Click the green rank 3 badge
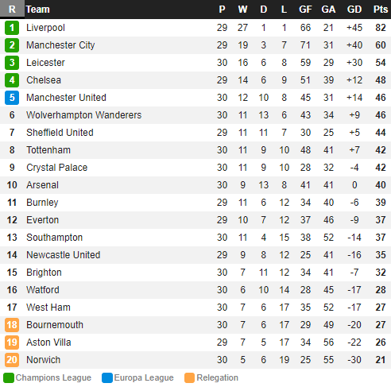The height and width of the screenshot is (387, 391). click(x=12, y=63)
